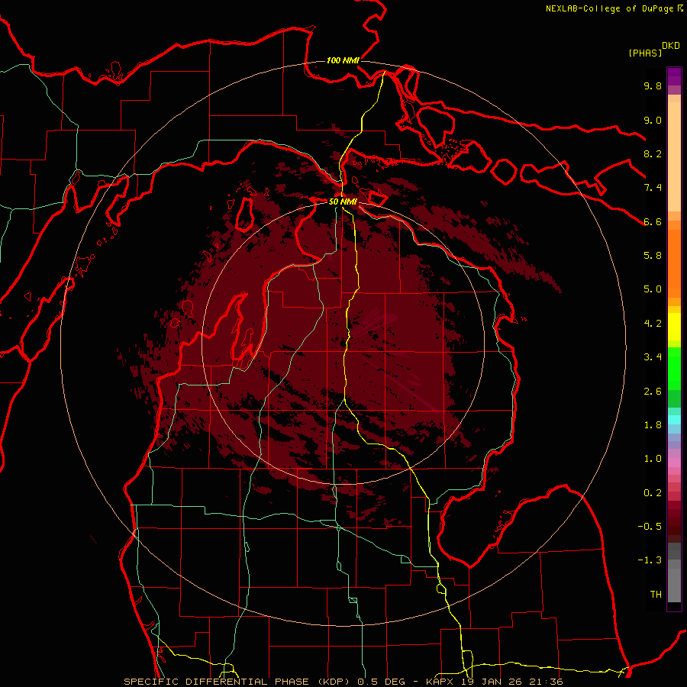Click the NEXLAB-College of DuPage credit text
This screenshot has height=687, width=687.
tap(609, 8)
